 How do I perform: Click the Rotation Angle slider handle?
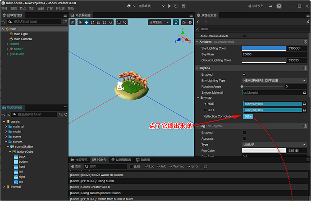pos(242,87)
